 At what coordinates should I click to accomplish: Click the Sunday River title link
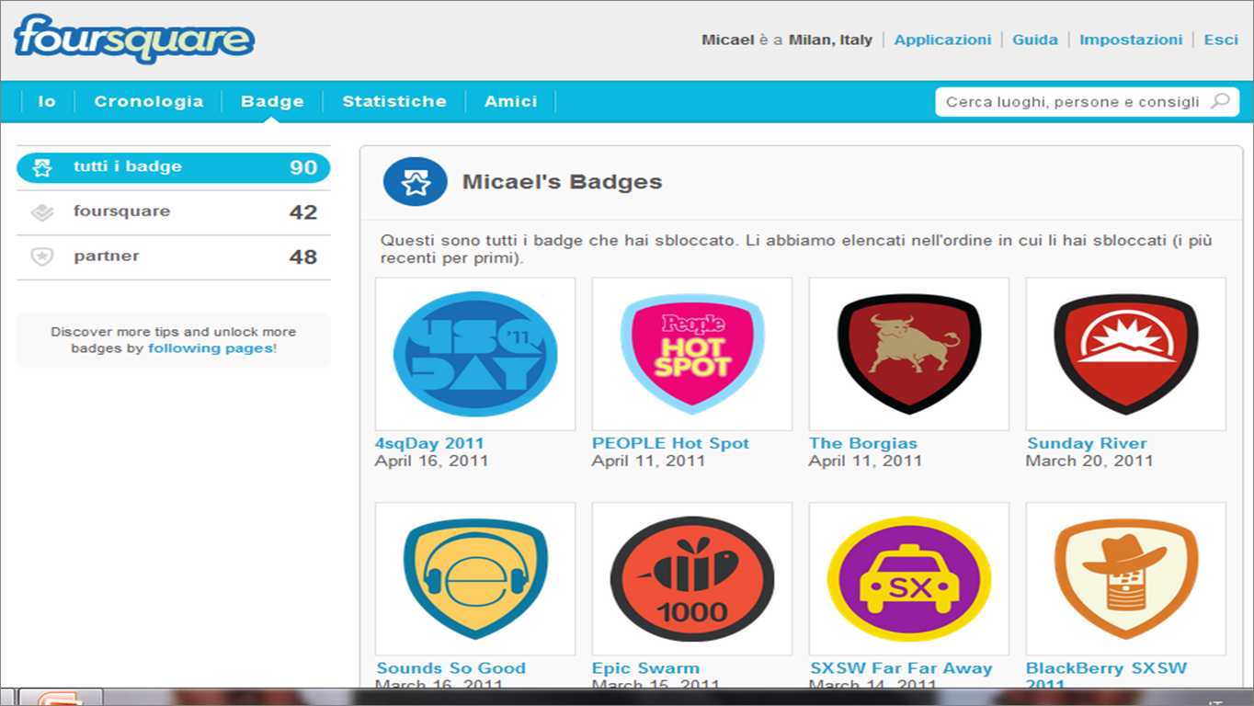[1087, 443]
